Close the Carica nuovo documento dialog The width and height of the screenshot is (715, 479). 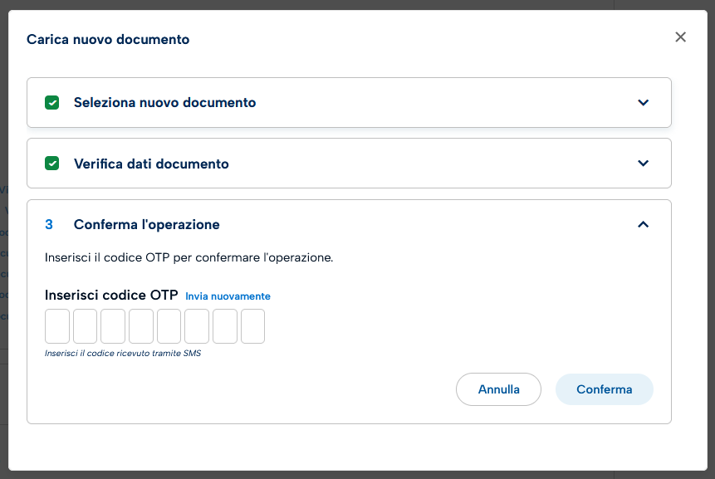click(681, 37)
